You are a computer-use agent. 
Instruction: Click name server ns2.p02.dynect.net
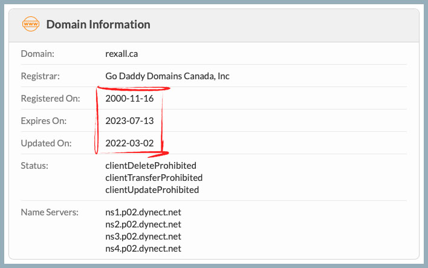(143, 224)
